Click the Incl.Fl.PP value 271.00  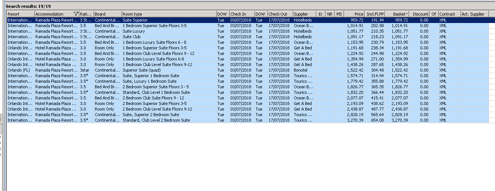(x=378, y=59)
